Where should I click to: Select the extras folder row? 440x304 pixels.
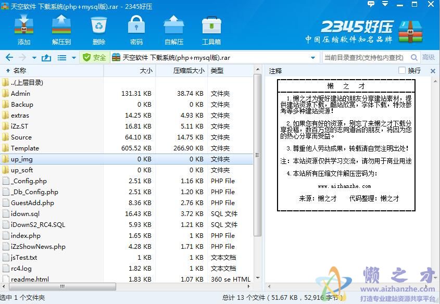pyautogui.click(x=127, y=115)
